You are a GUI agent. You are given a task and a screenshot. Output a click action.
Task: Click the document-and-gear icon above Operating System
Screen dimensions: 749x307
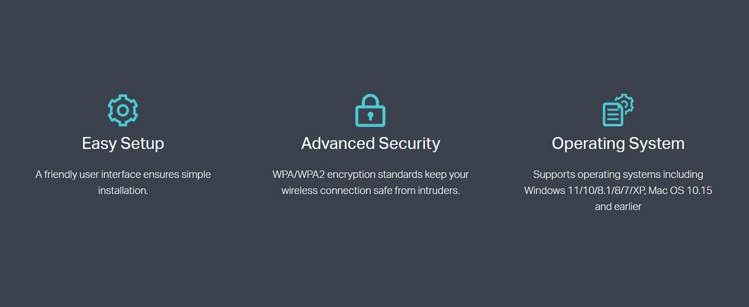pyautogui.click(x=618, y=110)
